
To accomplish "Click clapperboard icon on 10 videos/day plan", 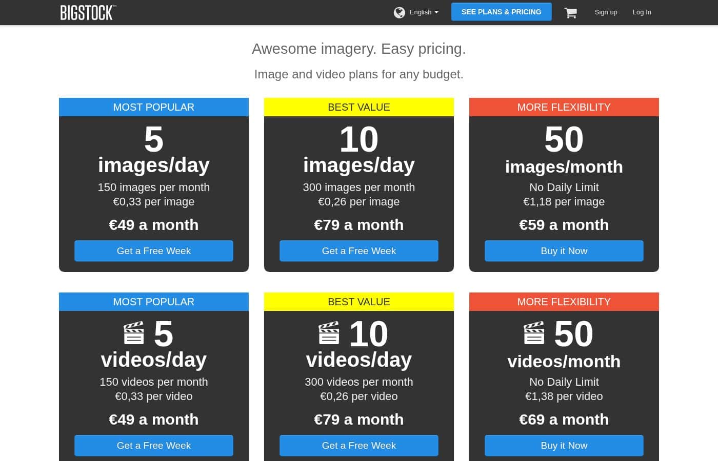I will (x=329, y=333).
